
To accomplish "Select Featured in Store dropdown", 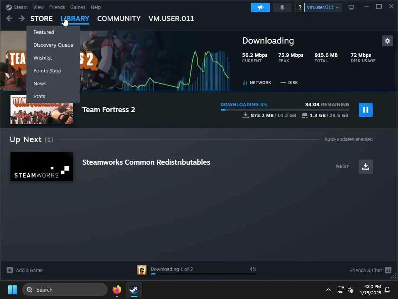I will [53, 32].
